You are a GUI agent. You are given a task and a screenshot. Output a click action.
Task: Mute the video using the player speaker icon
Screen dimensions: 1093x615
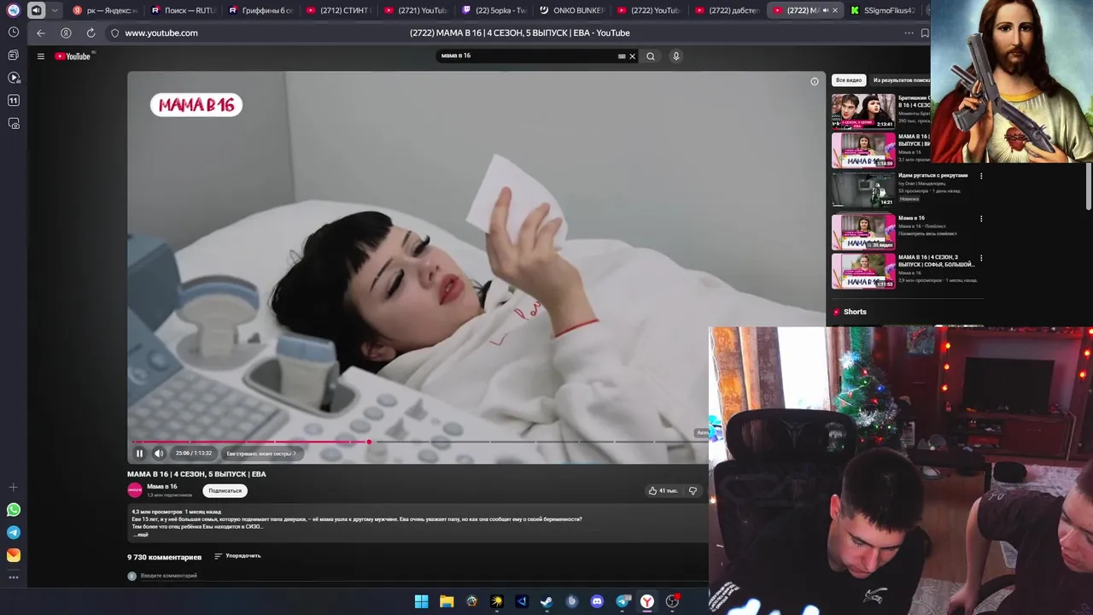(x=159, y=454)
